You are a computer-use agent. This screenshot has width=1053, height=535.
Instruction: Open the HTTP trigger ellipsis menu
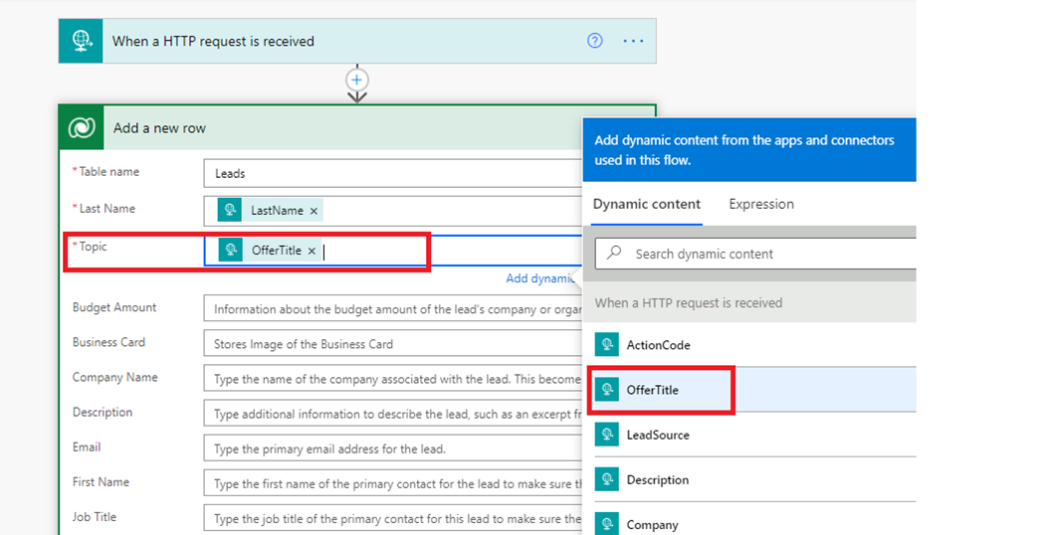click(633, 41)
